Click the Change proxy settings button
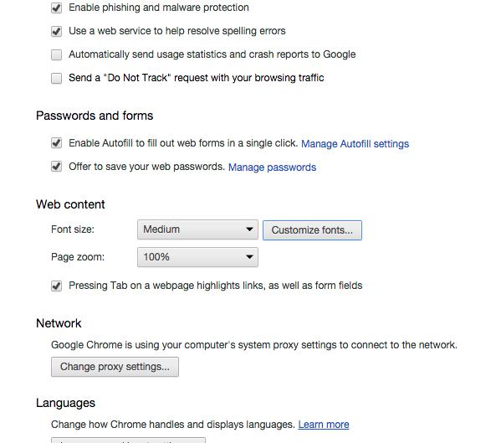This screenshot has width=496, height=443. click(115, 367)
